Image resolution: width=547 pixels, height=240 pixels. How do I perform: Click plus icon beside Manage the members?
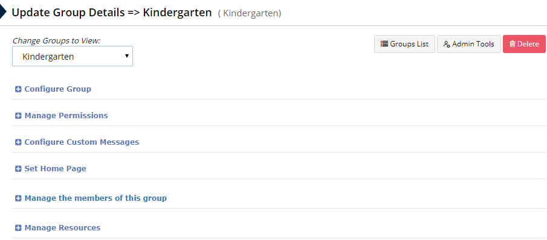pyautogui.click(x=18, y=198)
